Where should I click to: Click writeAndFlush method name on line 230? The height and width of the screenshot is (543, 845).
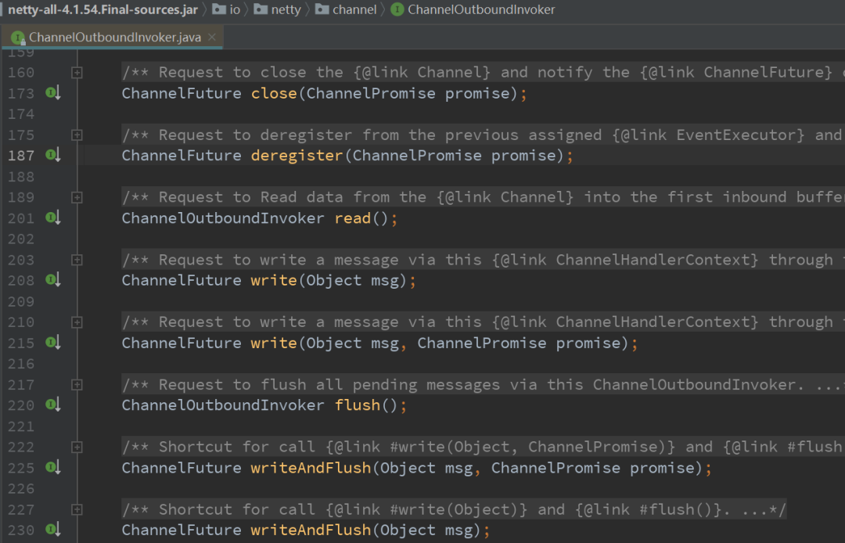pos(311,530)
